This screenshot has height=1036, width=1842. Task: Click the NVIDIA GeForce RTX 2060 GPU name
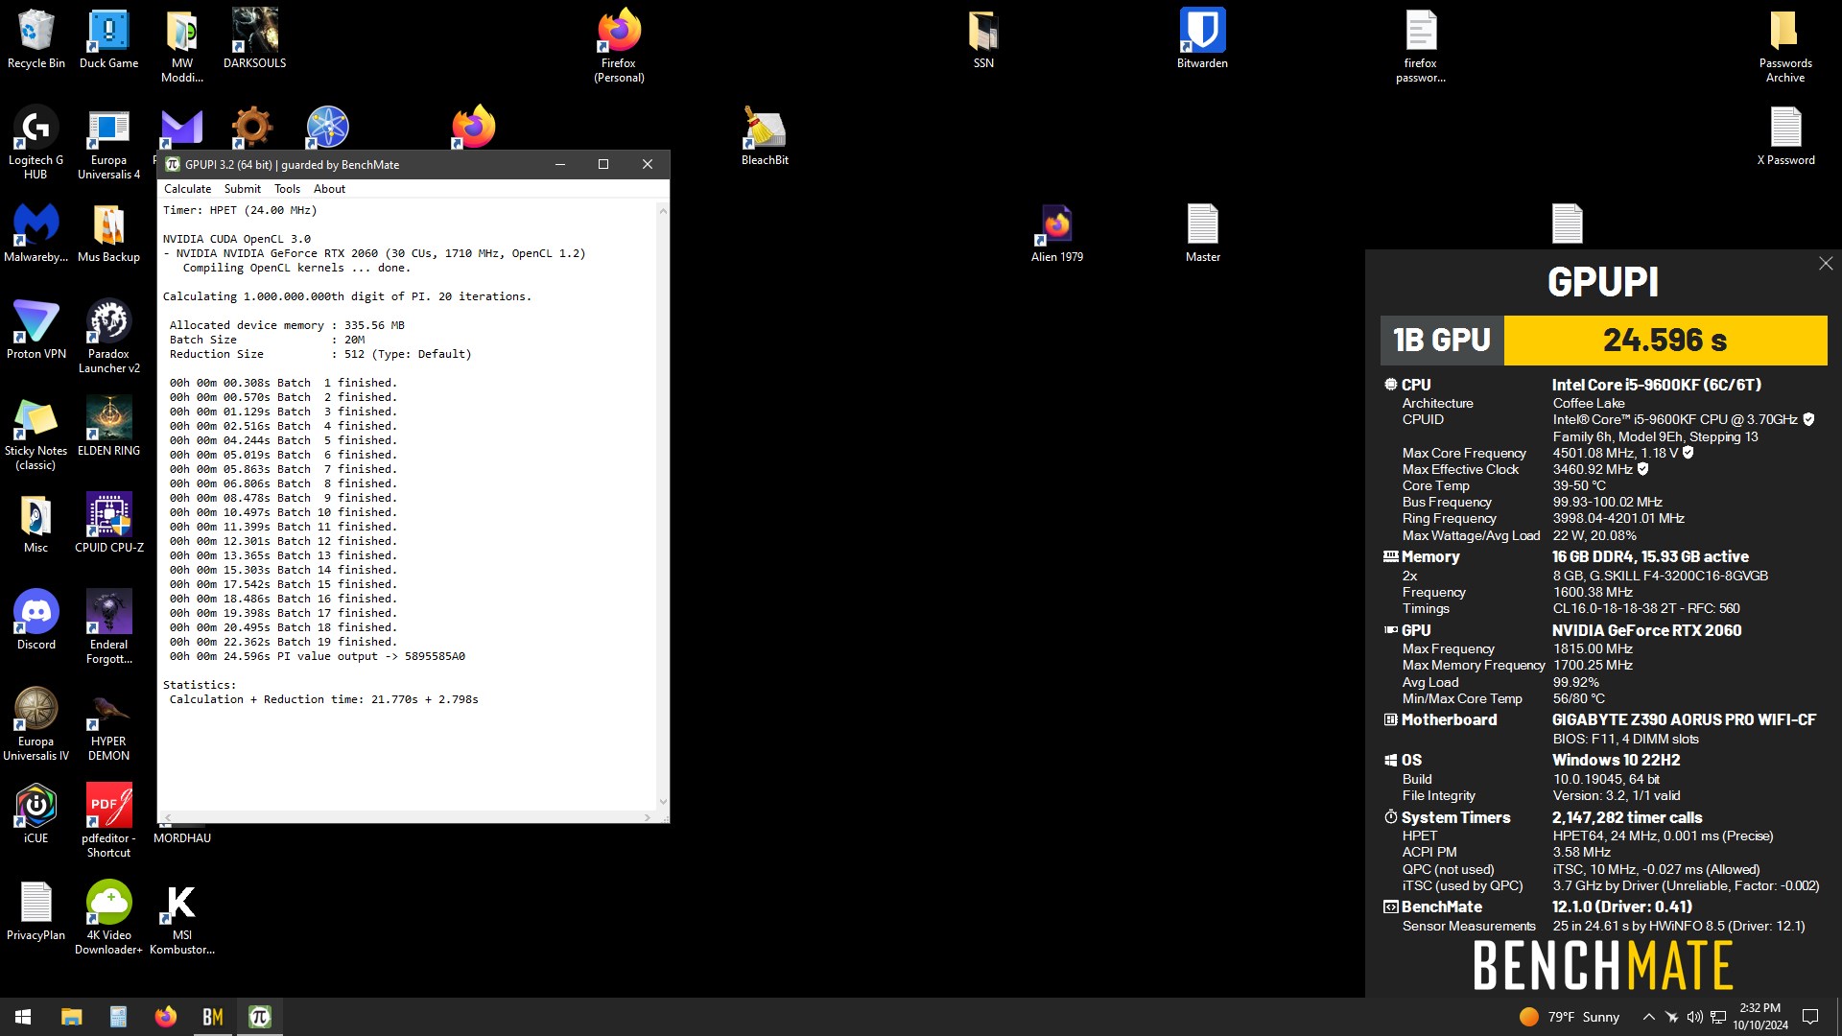(x=1646, y=630)
